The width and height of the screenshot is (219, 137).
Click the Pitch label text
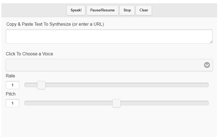point(11,94)
